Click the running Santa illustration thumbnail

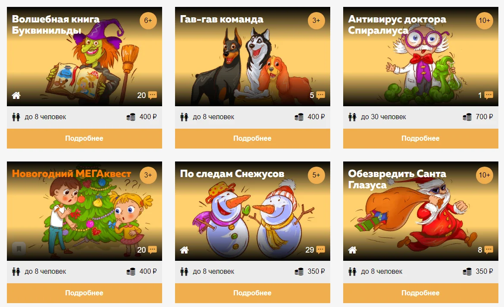coord(421,211)
